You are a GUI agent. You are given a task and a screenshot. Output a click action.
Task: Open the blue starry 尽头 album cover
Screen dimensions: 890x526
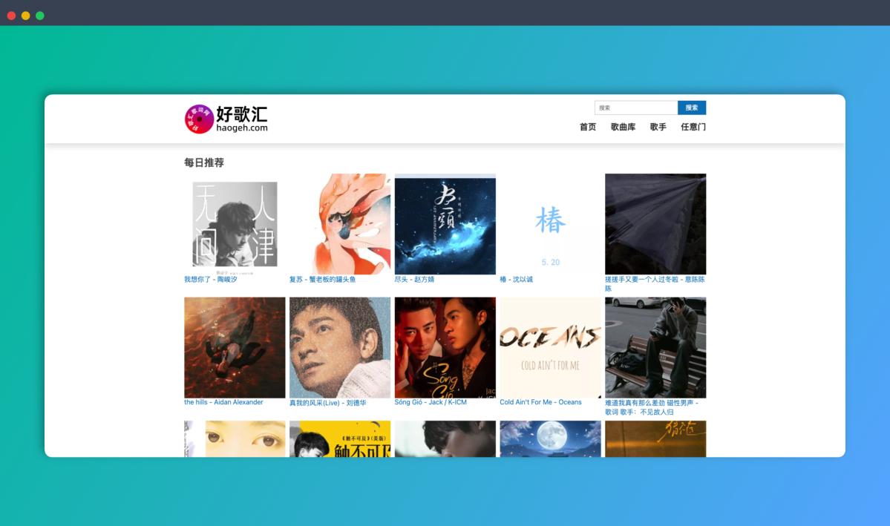click(x=445, y=224)
